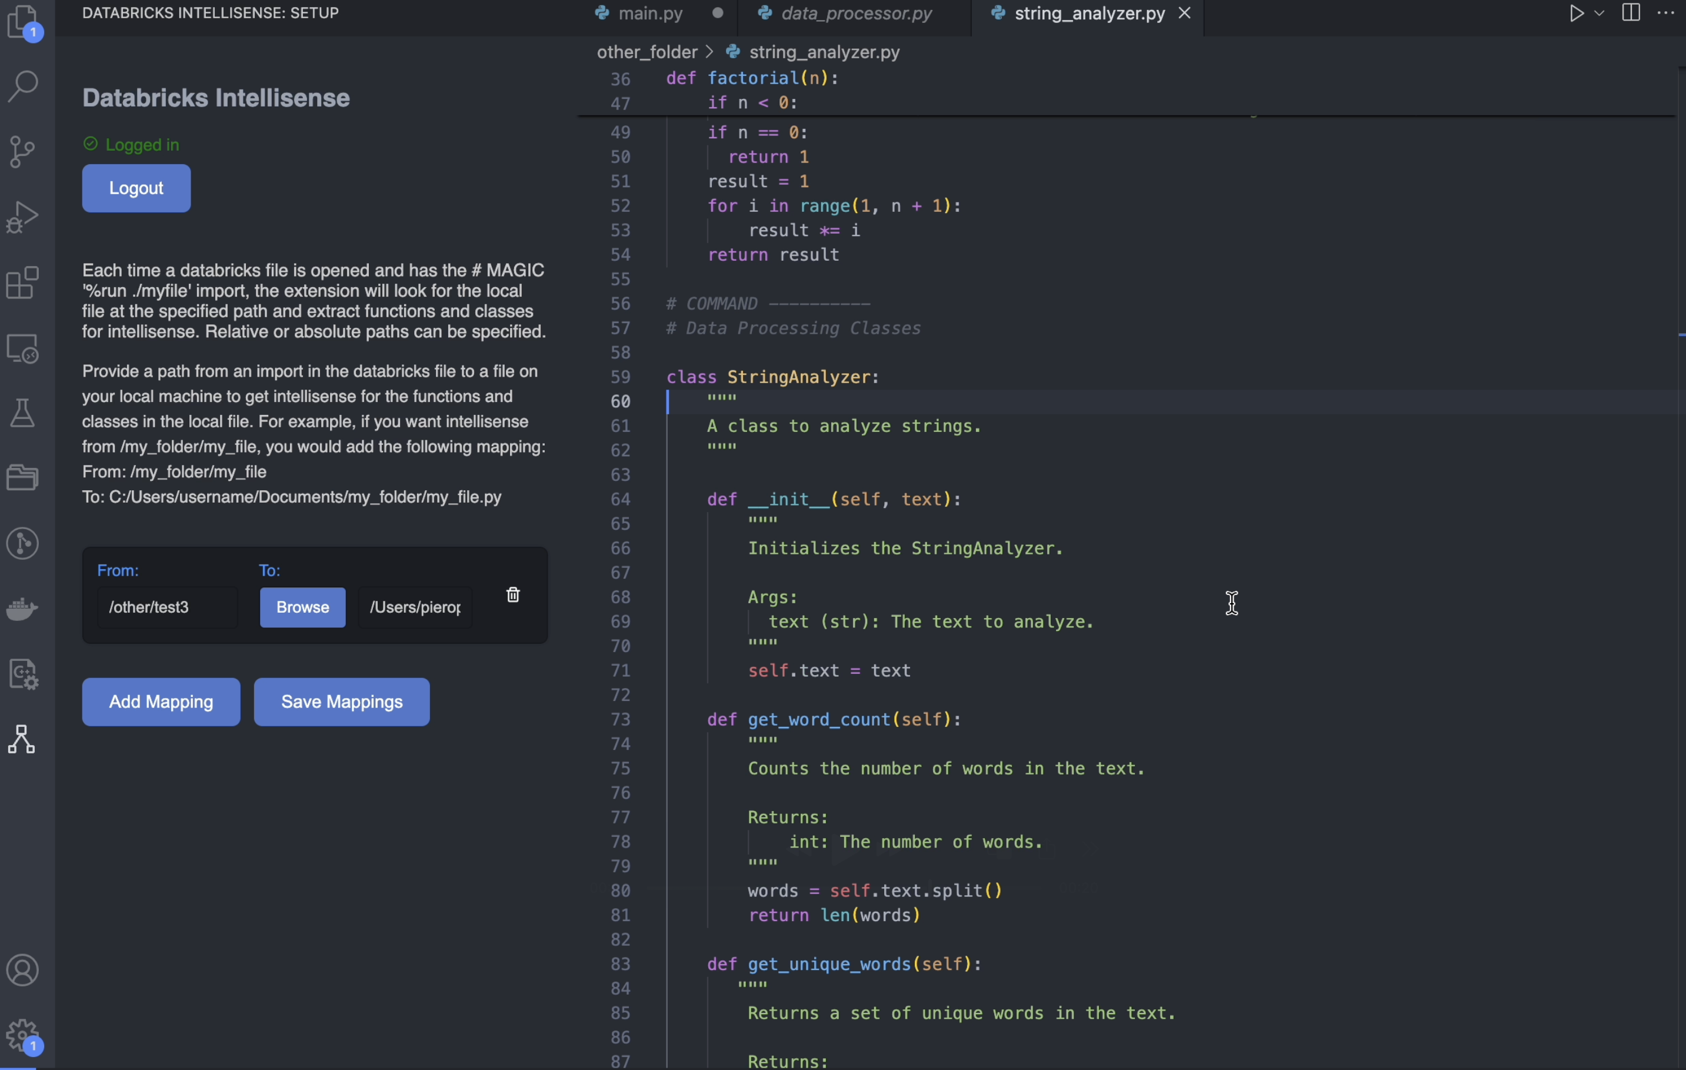The image size is (1686, 1070).
Task: Run the Python file with play icon
Action: tap(1575, 14)
